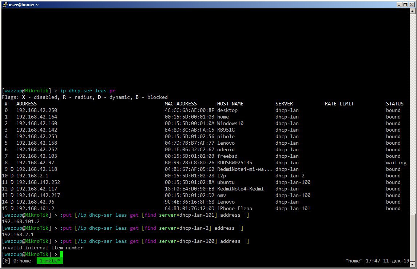Click the waiting status for RUDSBW025135
This screenshot has height=269, width=417.
[x=396, y=162]
